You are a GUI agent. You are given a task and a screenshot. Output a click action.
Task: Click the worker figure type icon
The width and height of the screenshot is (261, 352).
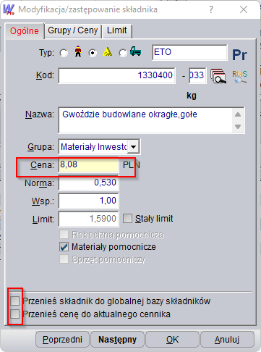pyautogui.click(x=78, y=51)
